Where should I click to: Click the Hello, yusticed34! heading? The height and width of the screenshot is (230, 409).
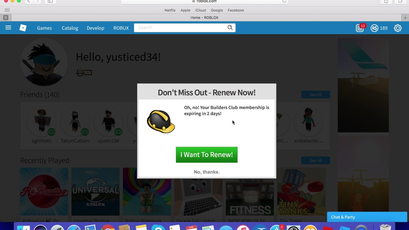click(x=118, y=57)
